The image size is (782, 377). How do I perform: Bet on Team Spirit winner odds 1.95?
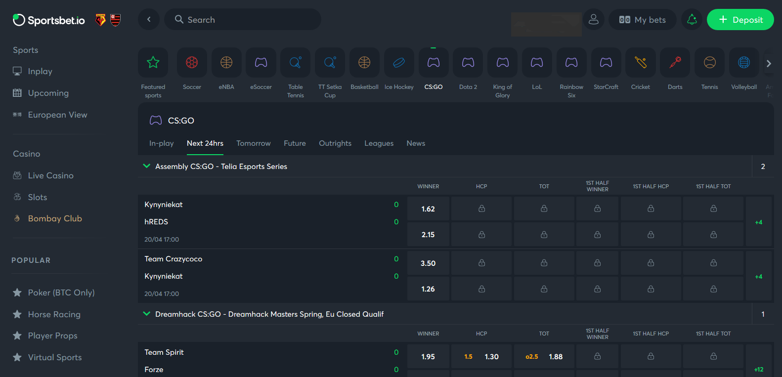pos(428,356)
